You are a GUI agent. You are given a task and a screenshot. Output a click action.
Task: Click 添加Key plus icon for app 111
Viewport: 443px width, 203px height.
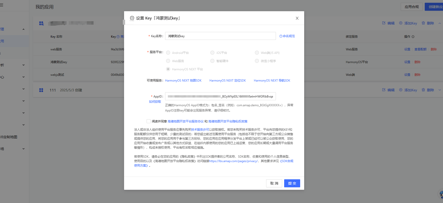(x=401, y=90)
